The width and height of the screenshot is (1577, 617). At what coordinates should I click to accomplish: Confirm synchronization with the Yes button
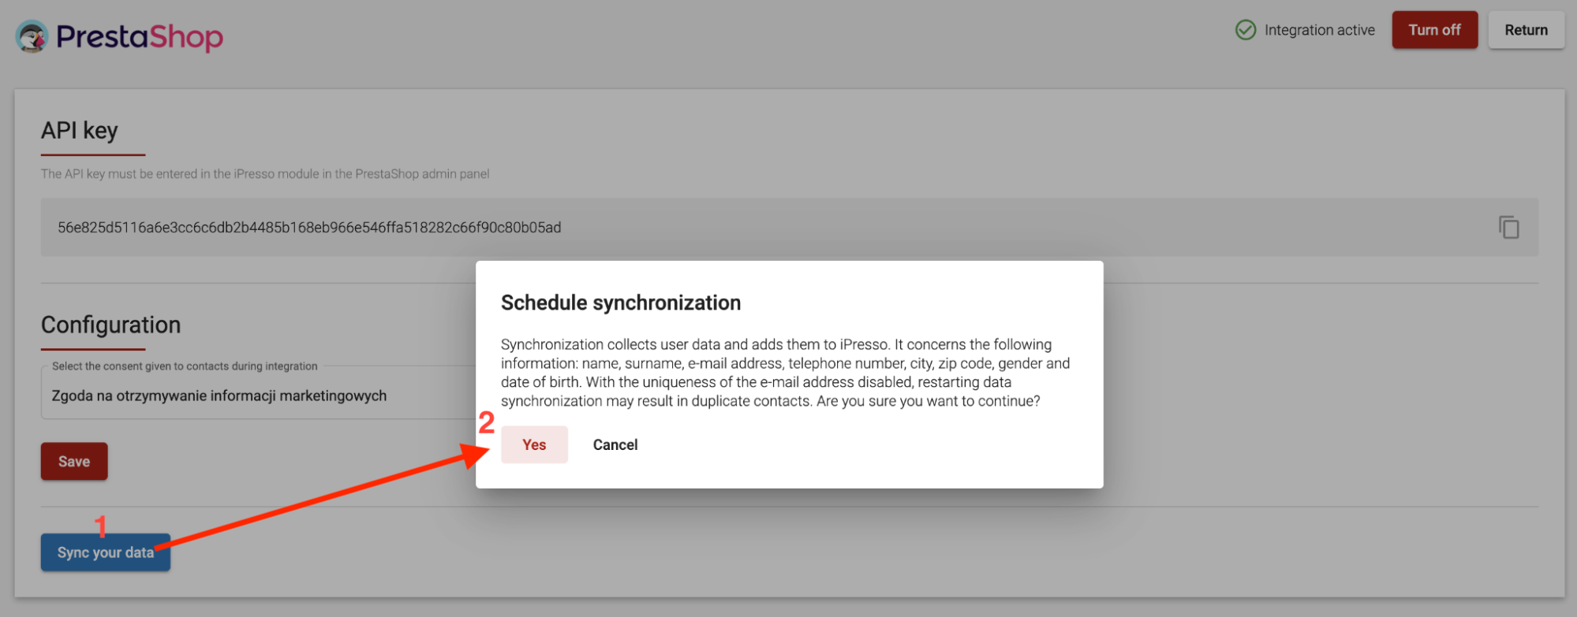pos(534,444)
